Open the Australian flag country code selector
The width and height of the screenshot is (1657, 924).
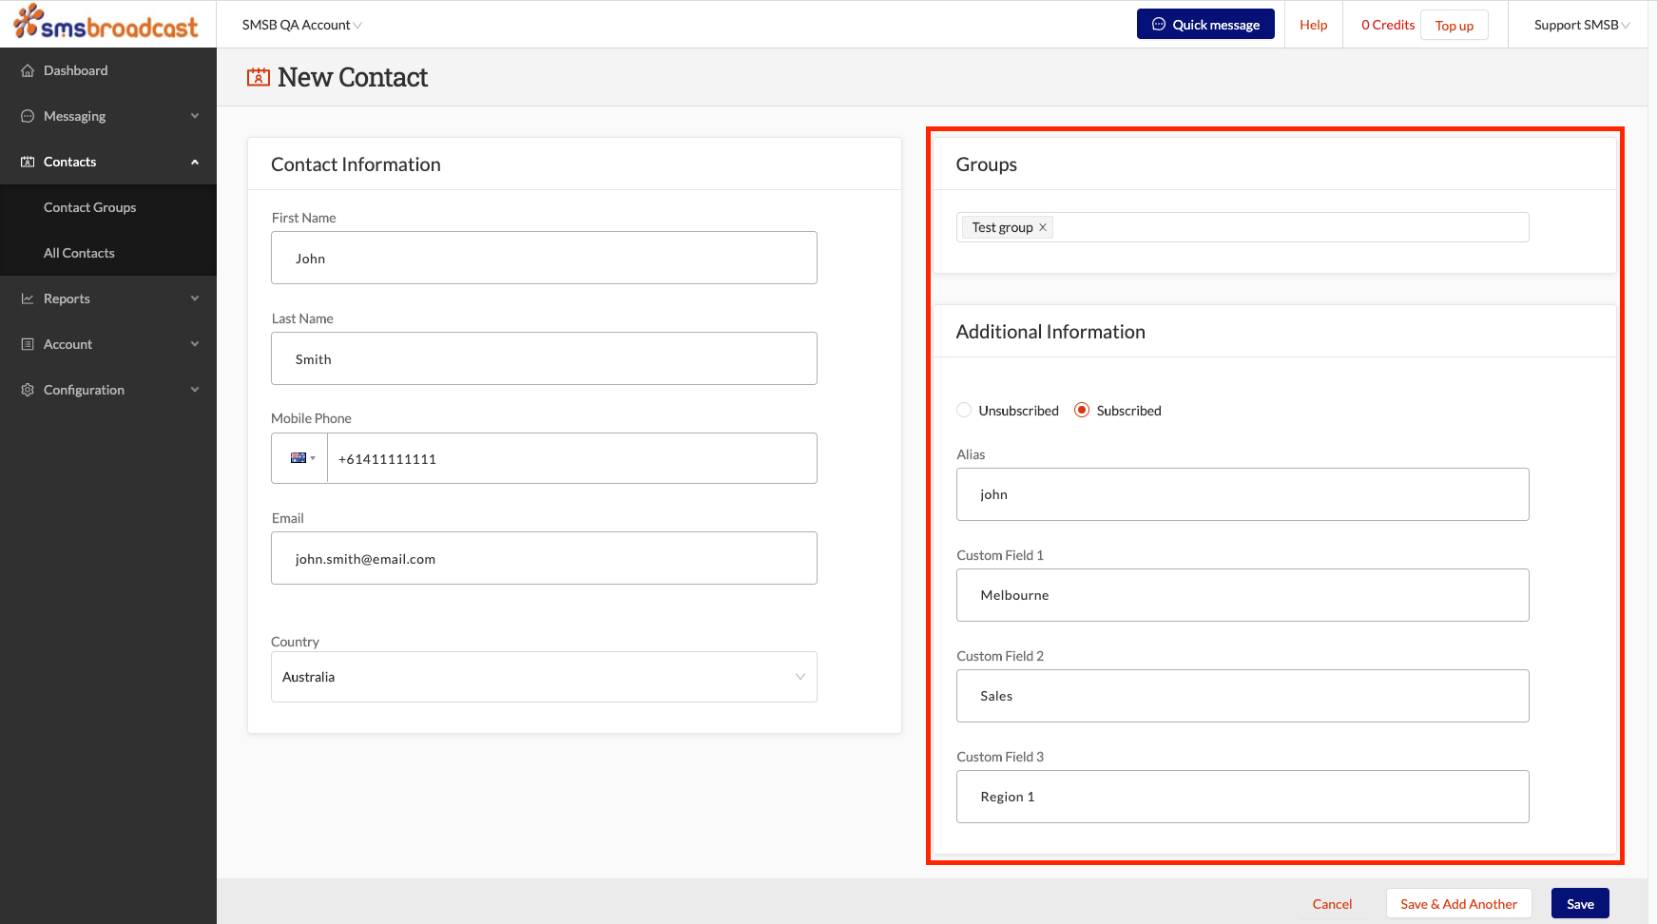299,457
